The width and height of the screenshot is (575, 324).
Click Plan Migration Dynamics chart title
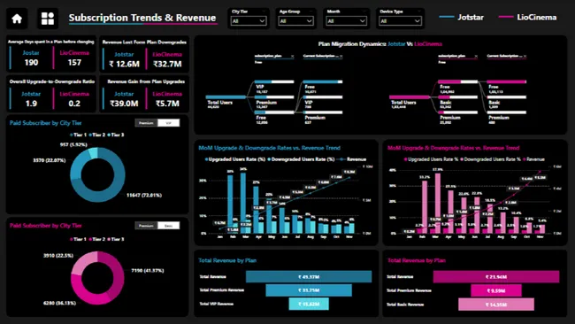coord(379,44)
